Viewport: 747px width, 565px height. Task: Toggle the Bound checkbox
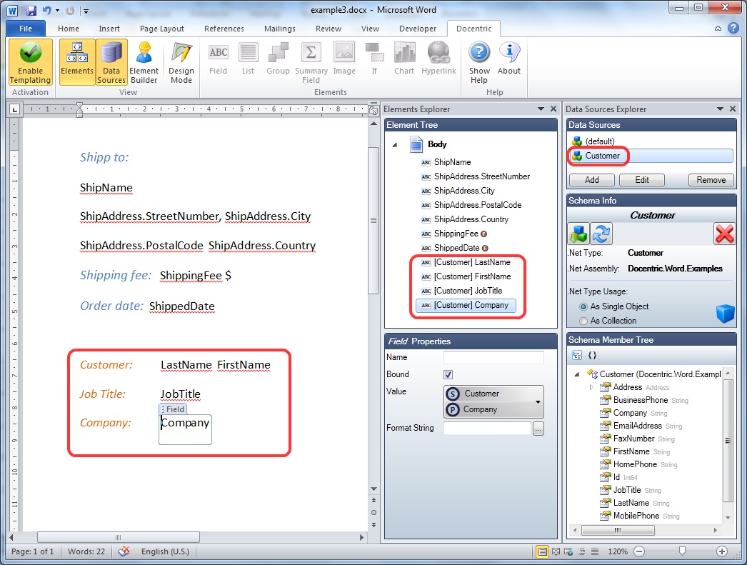[x=448, y=374]
